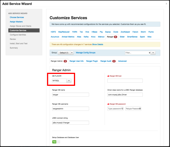Open the Slider service tab
170x147 pixels.
(122, 37)
